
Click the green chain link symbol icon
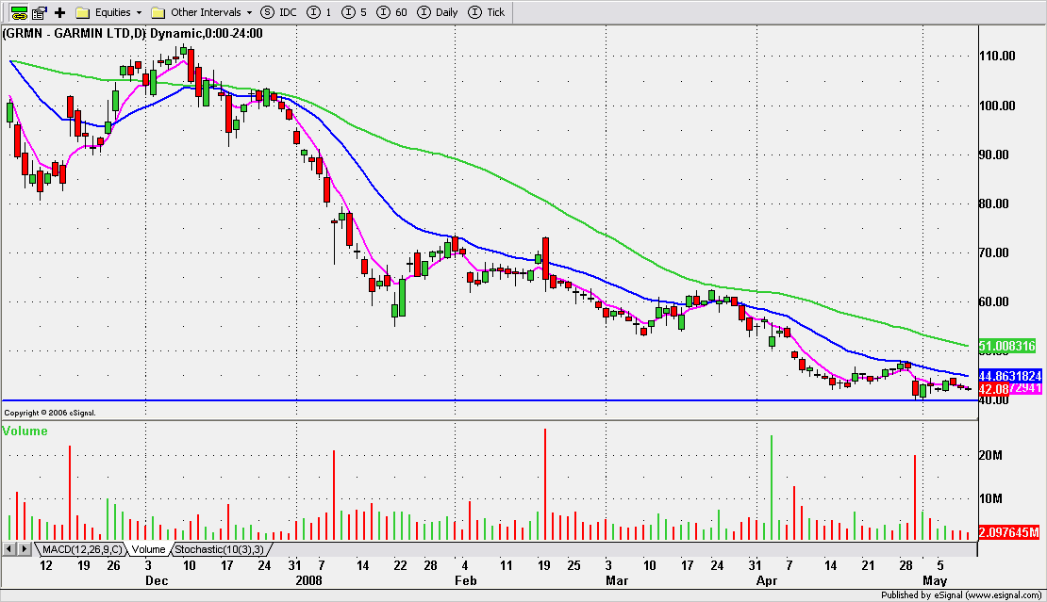19,12
